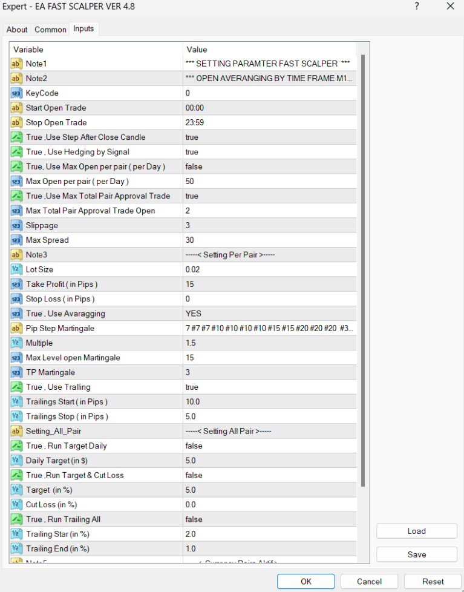
Task: Open Use Max Total Pair Approval Trade value
Action: pos(270,196)
